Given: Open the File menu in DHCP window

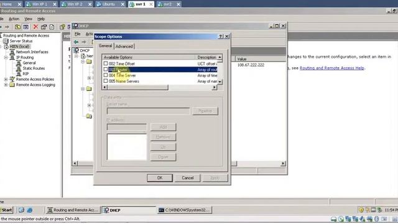Looking at the screenshot, I should click(x=77, y=34).
